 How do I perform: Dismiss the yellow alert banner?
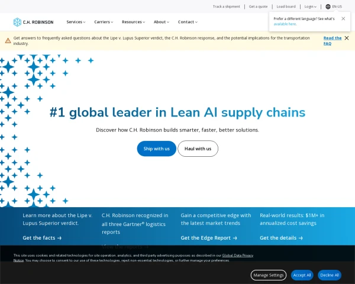pos(346,38)
